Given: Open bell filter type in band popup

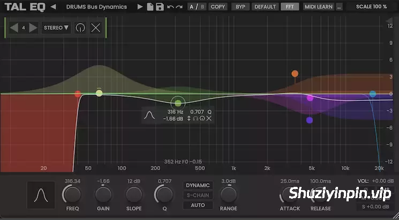Looking at the screenshot, I should tap(149, 115).
